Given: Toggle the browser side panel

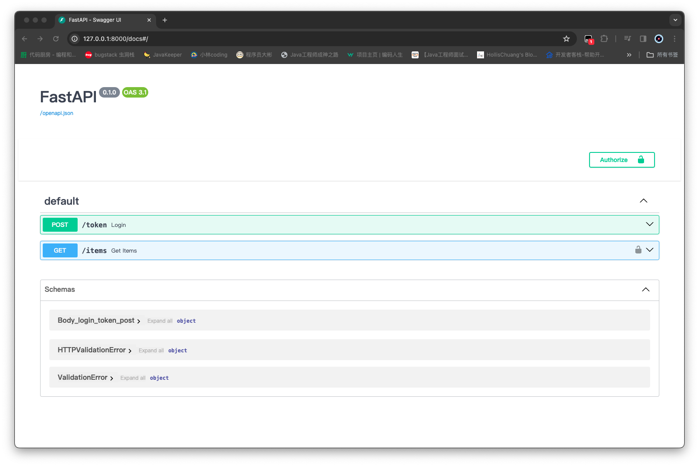Looking at the screenshot, I should pos(643,39).
